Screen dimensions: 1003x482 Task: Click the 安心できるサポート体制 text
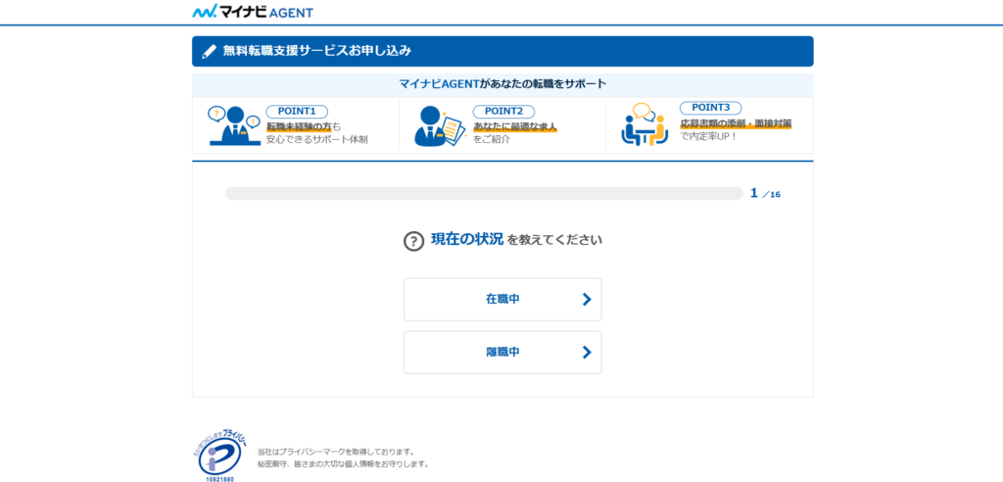click(317, 139)
